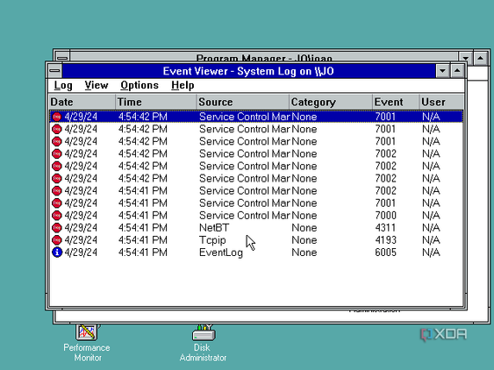Viewport: 494px width, 370px height.
Task: Click the Event Viewer title bar
Action: tap(248, 71)
